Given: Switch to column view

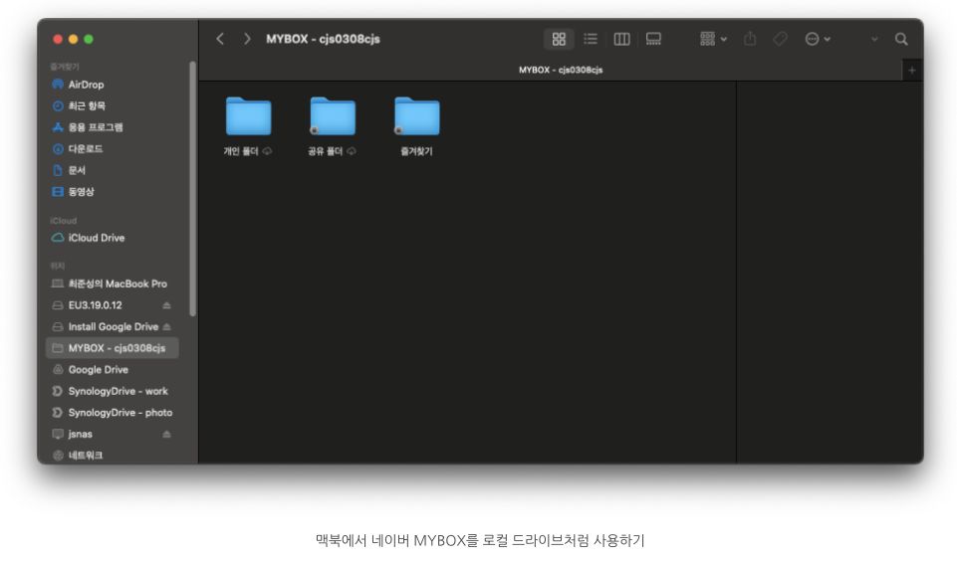Looking at the screenshot, I should point(621,39).
